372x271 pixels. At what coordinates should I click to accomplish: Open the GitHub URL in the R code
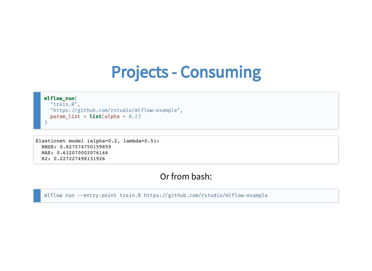[115, 110]
